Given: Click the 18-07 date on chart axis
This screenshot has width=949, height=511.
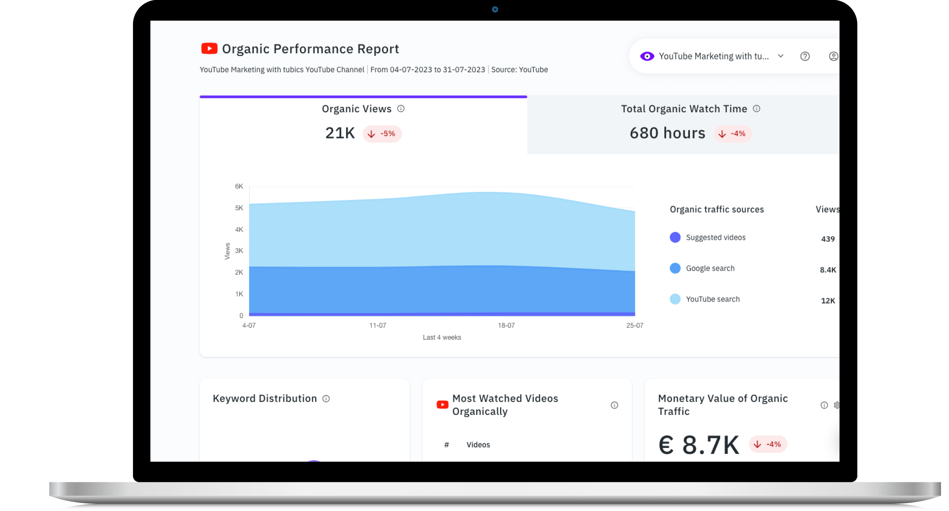Looking at the screenshot, I should [506, 326].
